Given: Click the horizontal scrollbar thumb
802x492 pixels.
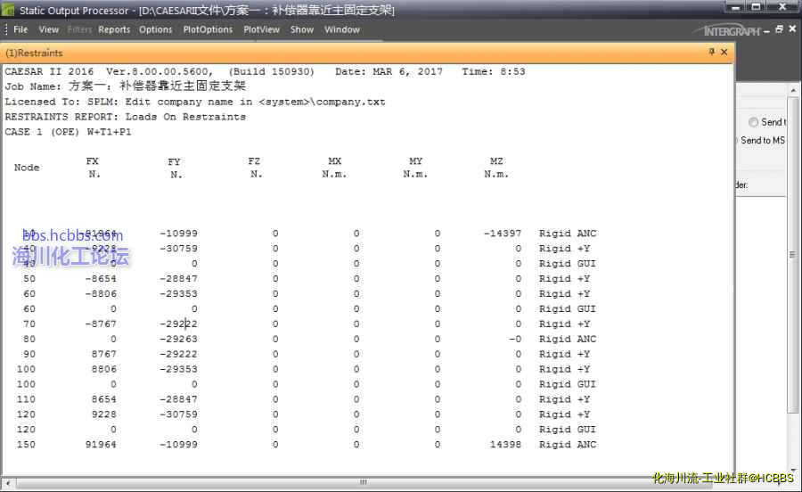Looking at the screenshot, I should tap(364, 482).
